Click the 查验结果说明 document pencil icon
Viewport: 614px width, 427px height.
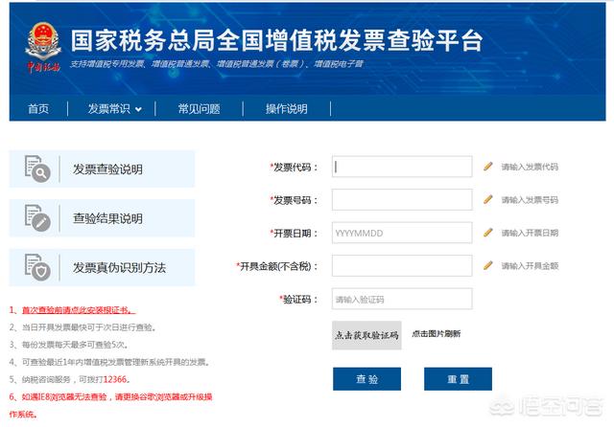coord(37,218)
